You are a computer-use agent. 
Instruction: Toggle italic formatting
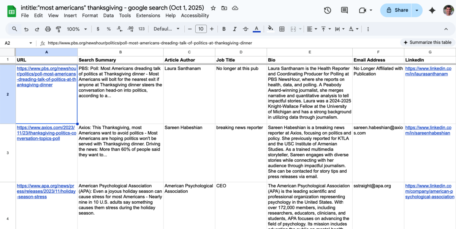tap(234, 29)
